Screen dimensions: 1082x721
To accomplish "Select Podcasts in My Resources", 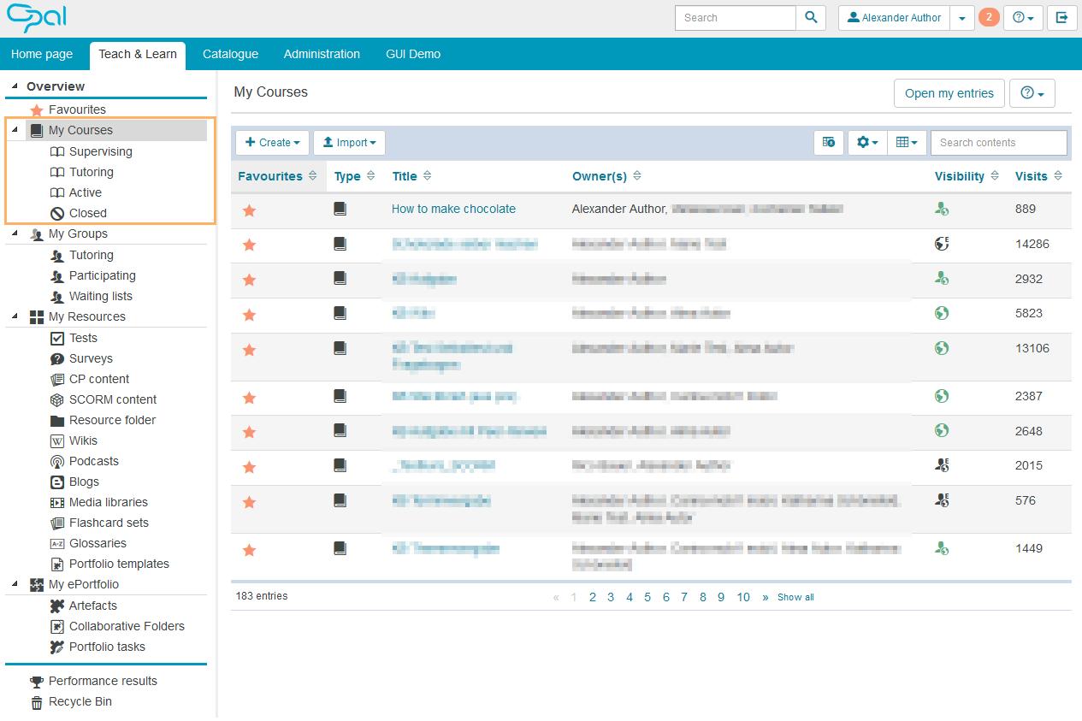I will (93, 461).
